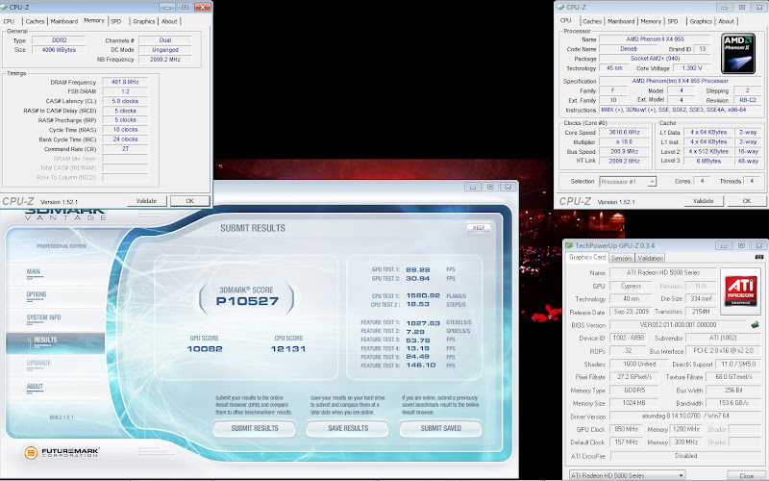The width and height of the screenshot is (769, 481).
Task: Click the SUBMIT RESULTS button
Action: (x=255, y=428)
